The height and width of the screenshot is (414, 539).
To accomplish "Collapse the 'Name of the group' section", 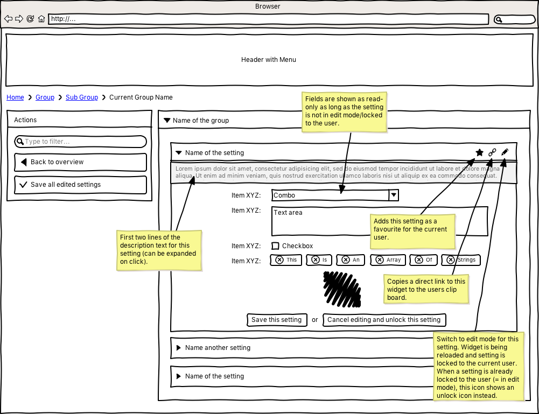I will pyautogui.click(x=167, y=121).
